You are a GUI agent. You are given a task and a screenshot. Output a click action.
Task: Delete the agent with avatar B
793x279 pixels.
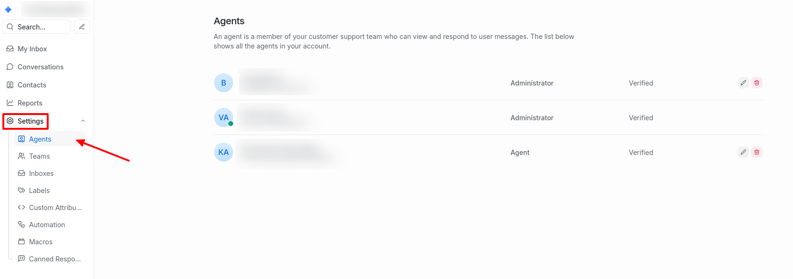pyautogui.click(x=756, y=83)
